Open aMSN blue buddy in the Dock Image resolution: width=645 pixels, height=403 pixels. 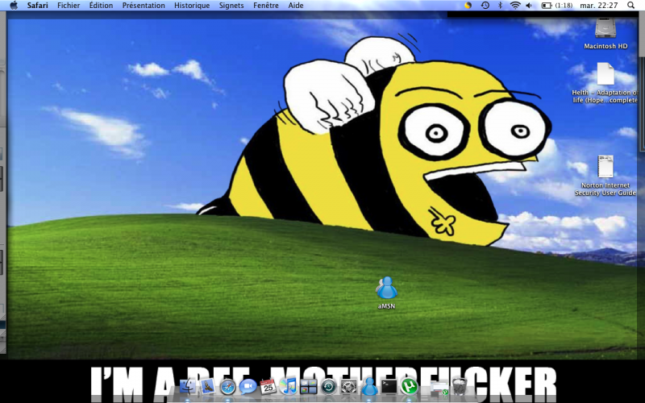(x=369, y=387)
